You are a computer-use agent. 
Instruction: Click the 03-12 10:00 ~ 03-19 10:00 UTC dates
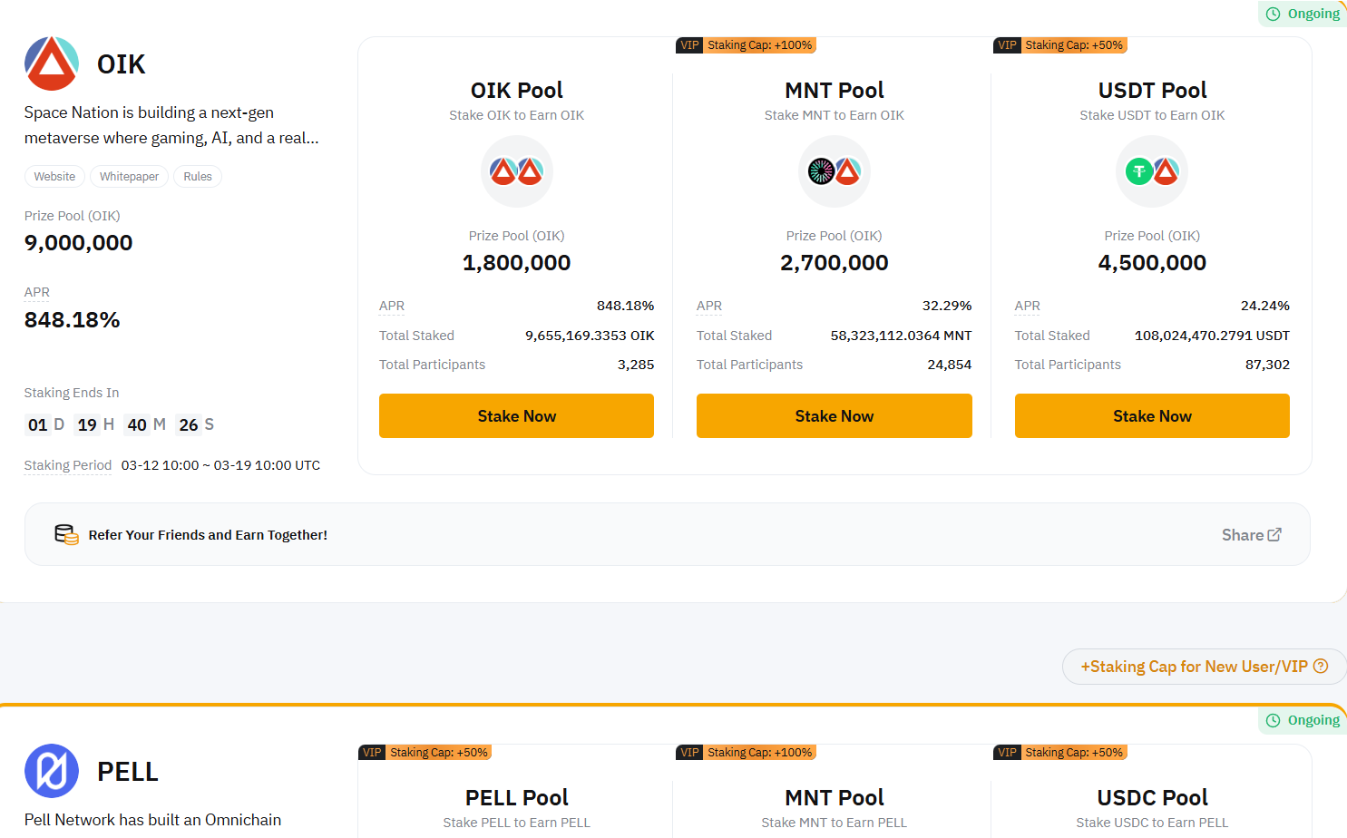[220, 465]
